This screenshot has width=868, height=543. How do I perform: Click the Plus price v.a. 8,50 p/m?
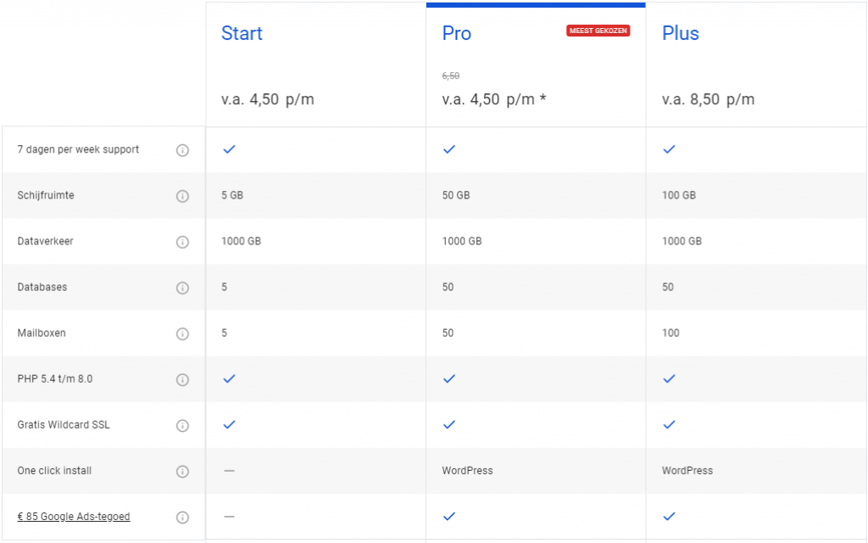(x=708, y=99)
